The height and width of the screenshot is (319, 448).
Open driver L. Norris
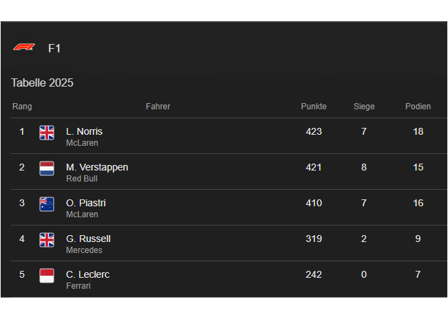click(x=84, y=131)
